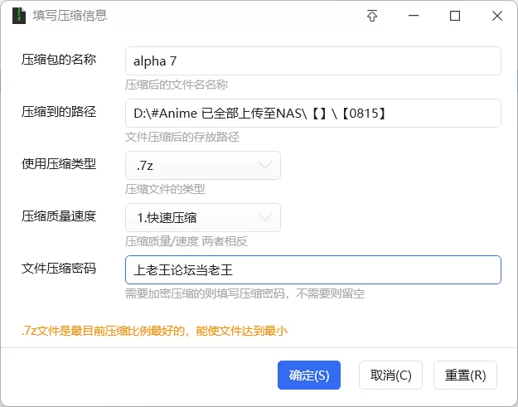Click the 填写压缩信息 window title text

point(70,16)
